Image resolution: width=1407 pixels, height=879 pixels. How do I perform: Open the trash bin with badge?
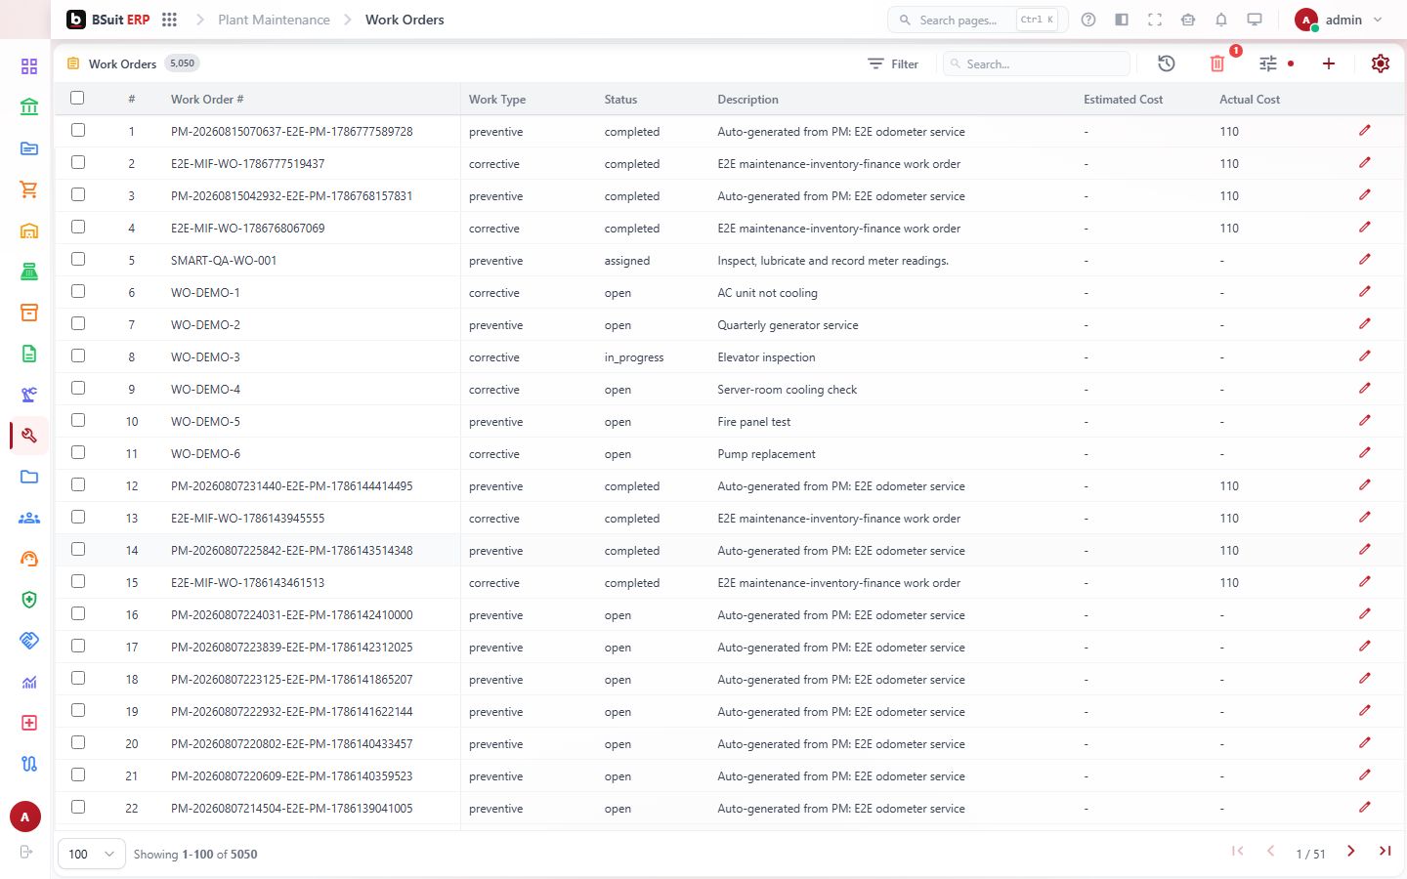pyautogui.click(x=1217, y=63)
